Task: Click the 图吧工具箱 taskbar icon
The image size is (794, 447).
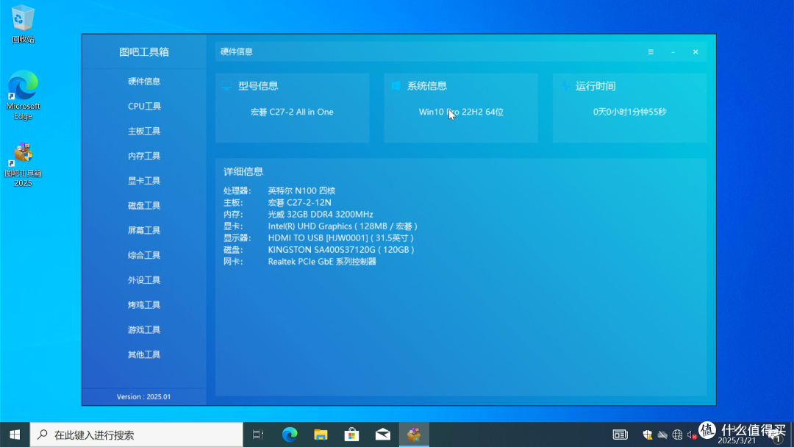Action: tap(414, 435)
